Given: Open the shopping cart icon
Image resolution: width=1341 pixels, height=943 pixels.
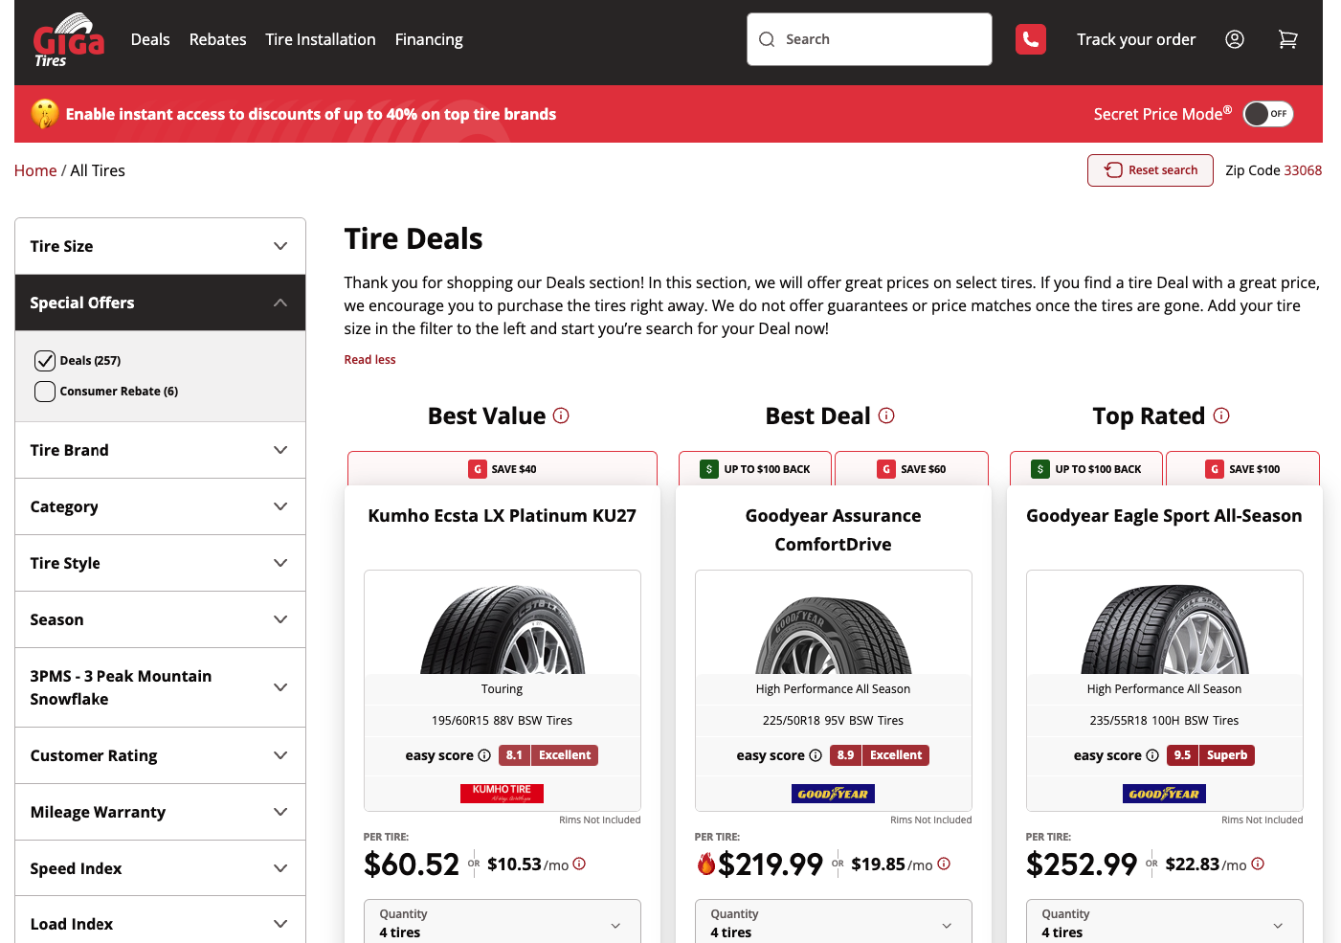Looking at the screenshot, I should (1288, 39).
